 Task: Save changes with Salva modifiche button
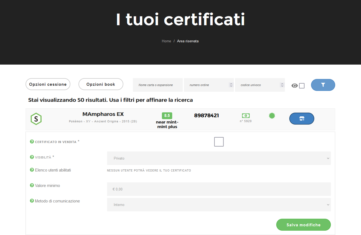click(303, 225)
